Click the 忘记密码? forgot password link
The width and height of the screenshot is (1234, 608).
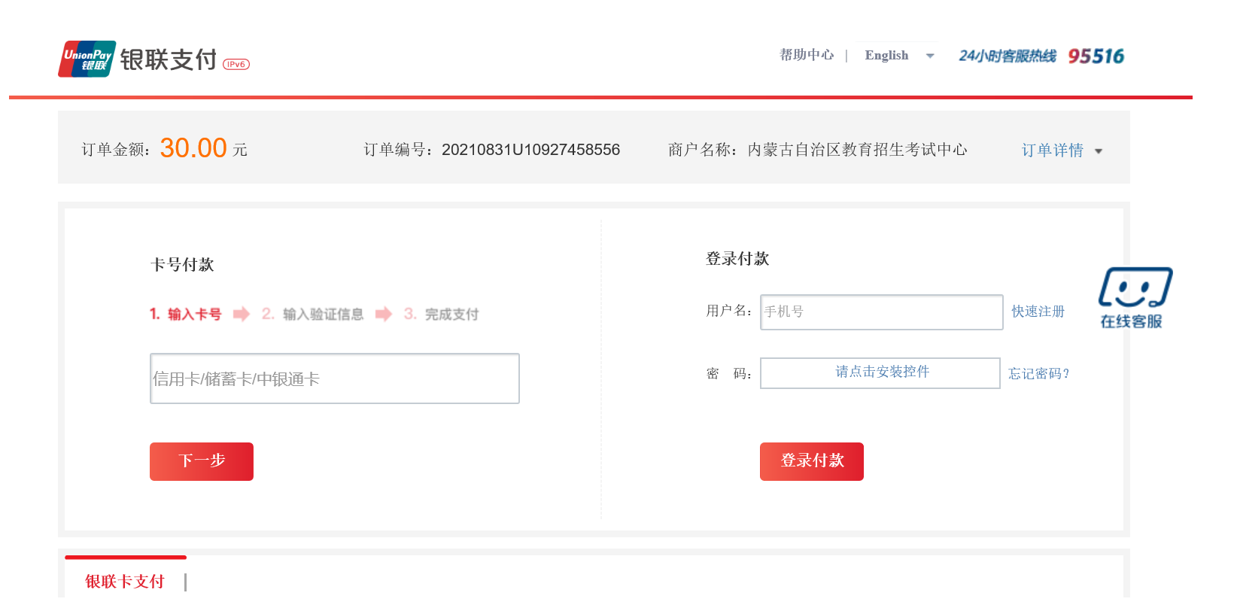[x=1038, y=374]
